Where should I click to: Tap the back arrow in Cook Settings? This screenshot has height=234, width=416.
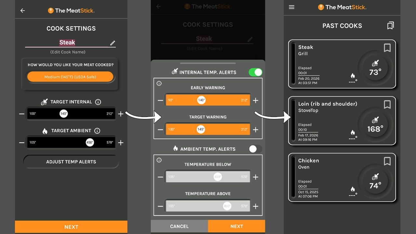point(22,11)
